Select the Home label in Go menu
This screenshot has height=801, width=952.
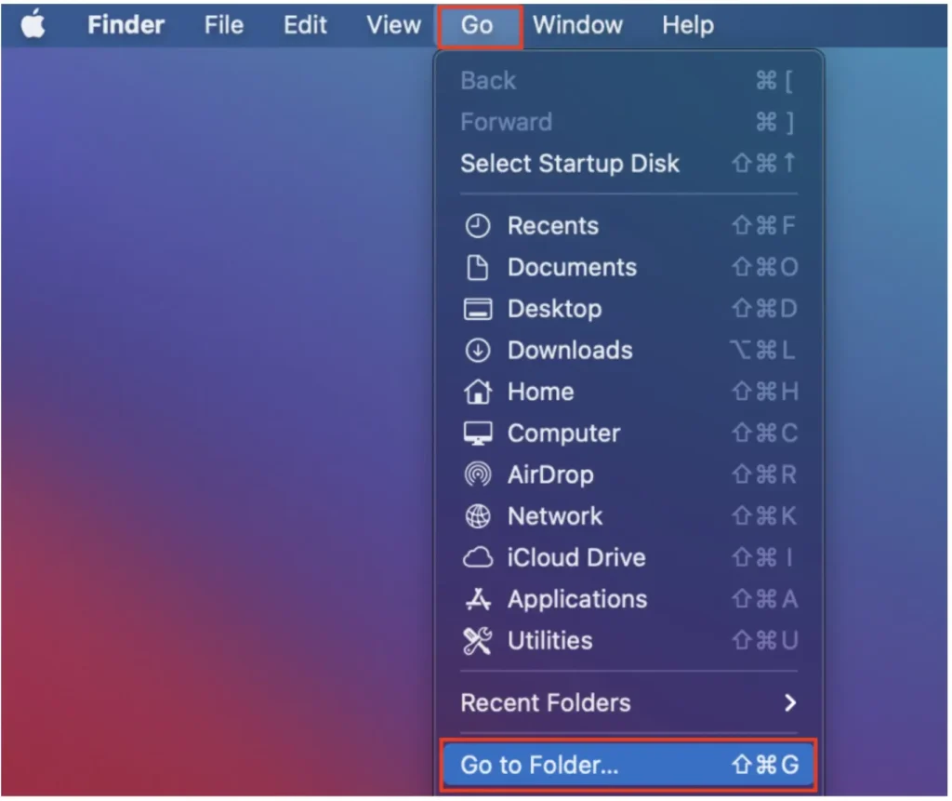click(x=540, y=392)
